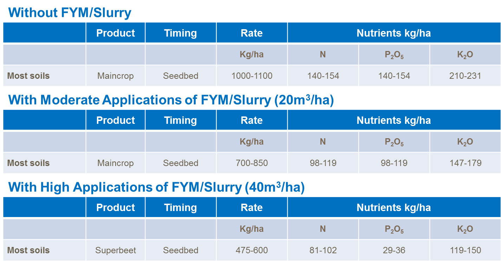Select Seedbed in the Superbeet row
The height and width of the screenshot is (261, 501).
[181, 250]
